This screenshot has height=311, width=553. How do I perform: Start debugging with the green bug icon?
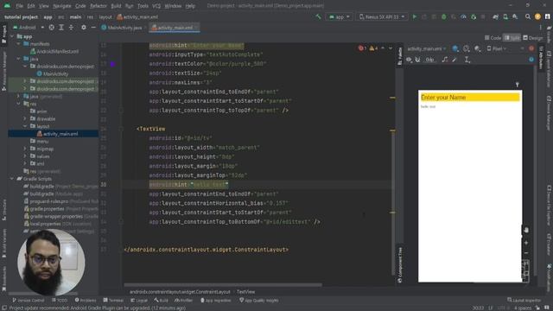pyautogui.click(x=443, y=16)
